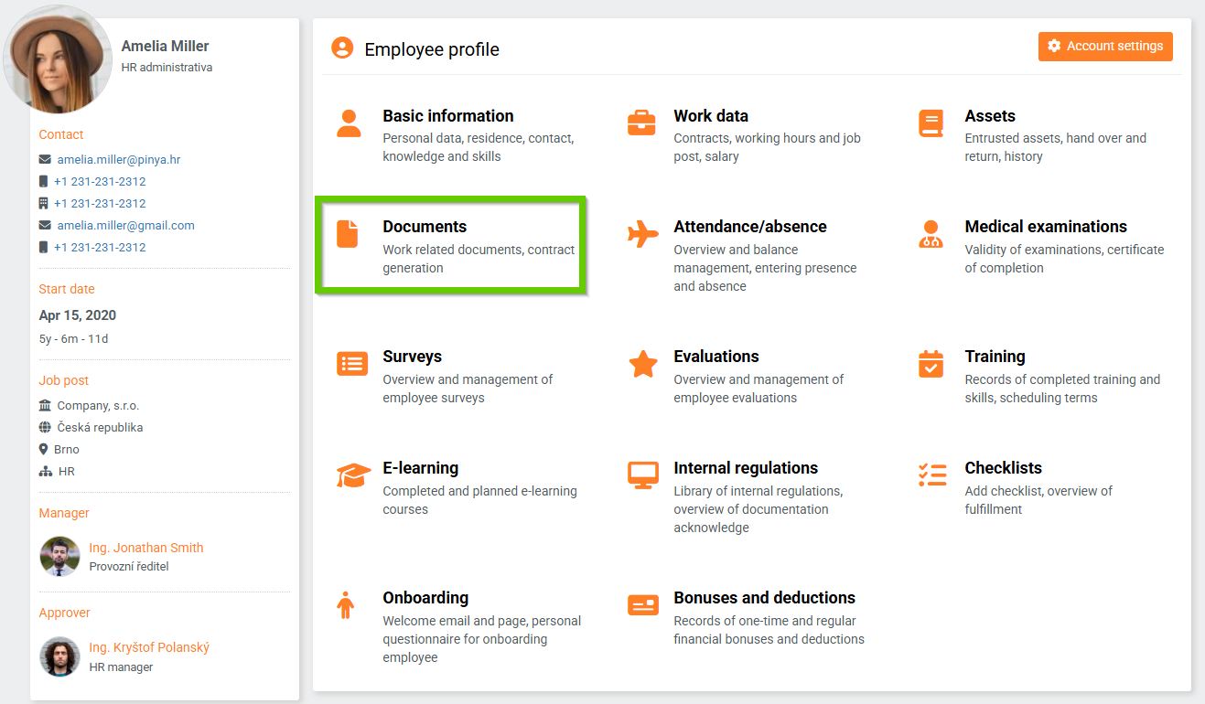Select the Training calendar check icon
The height and width of the screenshot is (704, 1205).
931,364
